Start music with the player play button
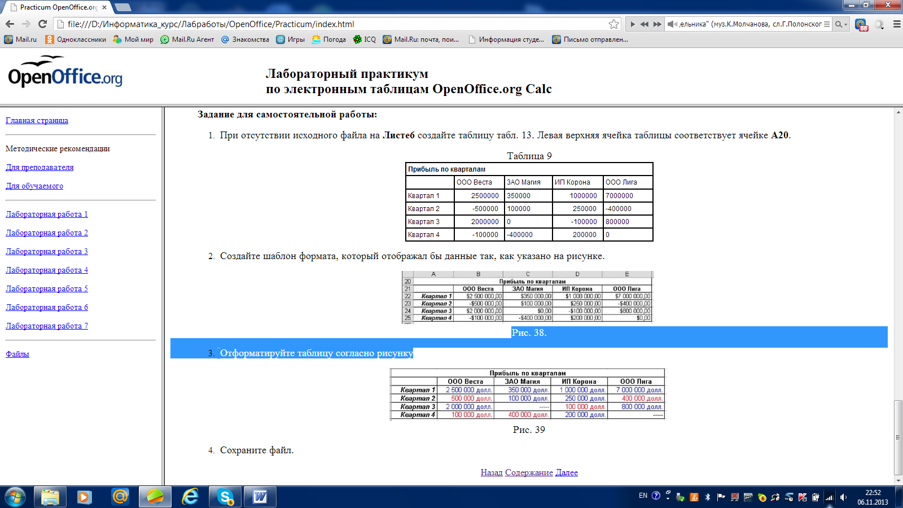The width and height of the screenshot is (903, 508). coord(633,24)
